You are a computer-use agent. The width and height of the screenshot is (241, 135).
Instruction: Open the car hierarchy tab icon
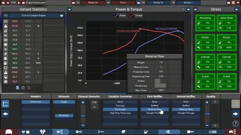(232, 132)
